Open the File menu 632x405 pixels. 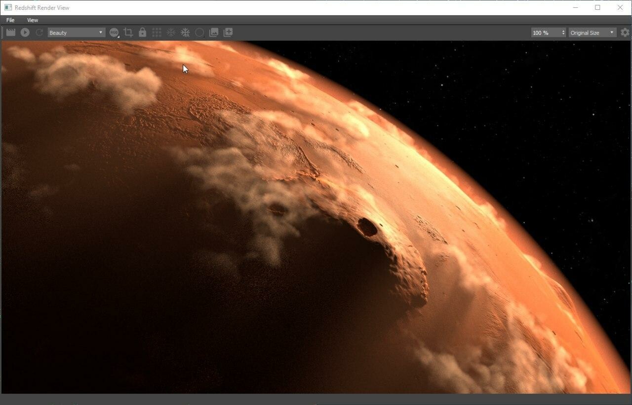click(x=9, y=20)
